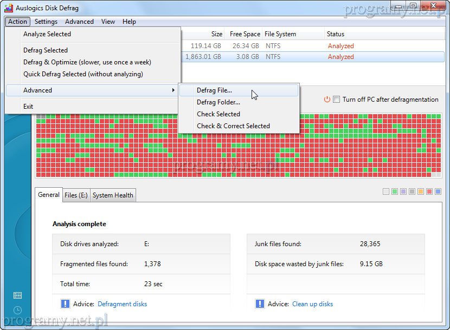The height and width of the screenshot is (330, 450).
Task: Open the Settings menu
Action: coord(46,22)
